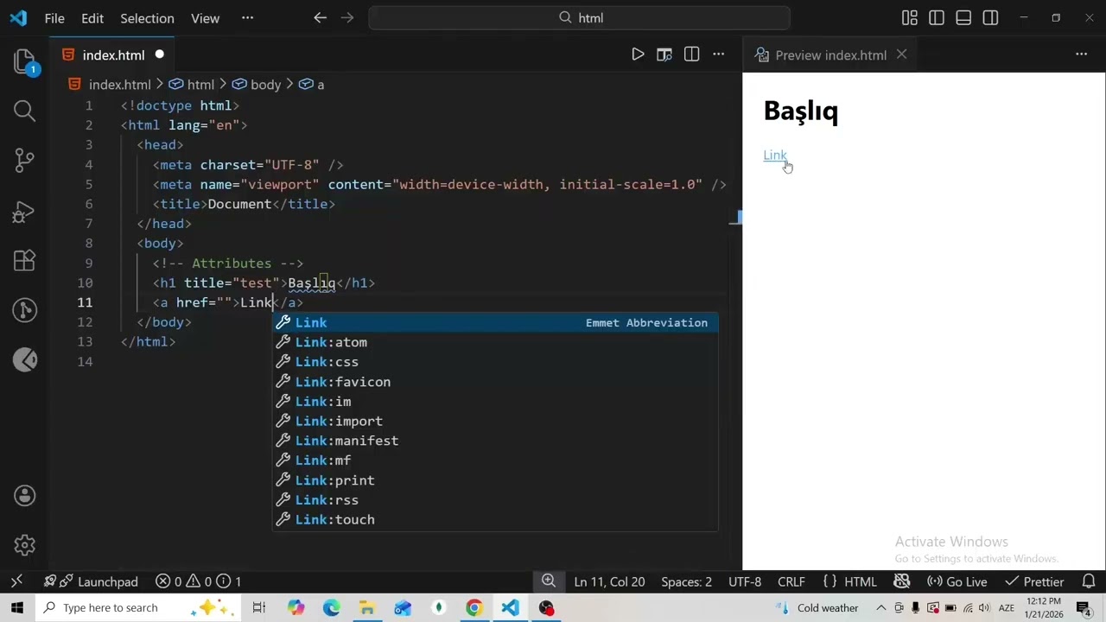This screenshot has height=622, width=1106.
Task: Choose the Link:print suggestion
Action: (495, 480)
